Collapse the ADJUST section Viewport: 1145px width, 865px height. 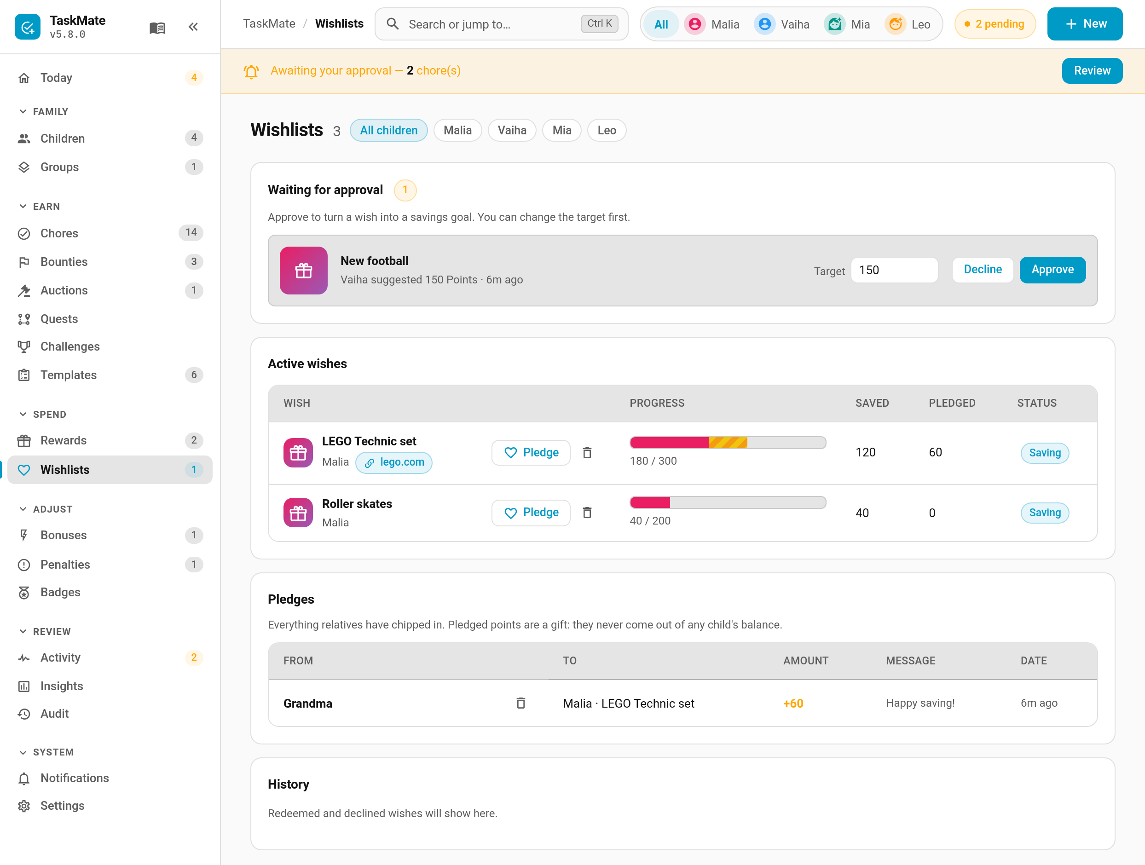coord(46,509)
